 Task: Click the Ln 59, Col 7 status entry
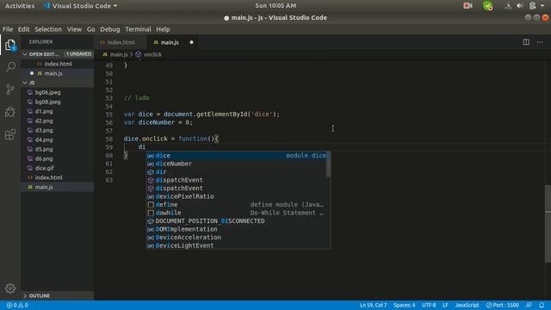pos(373,305)
